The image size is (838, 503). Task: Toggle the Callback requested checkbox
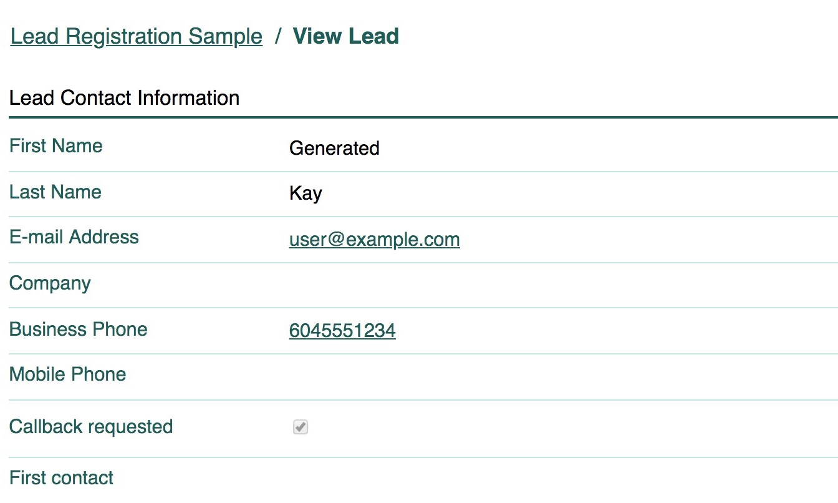tap(301, 427)
